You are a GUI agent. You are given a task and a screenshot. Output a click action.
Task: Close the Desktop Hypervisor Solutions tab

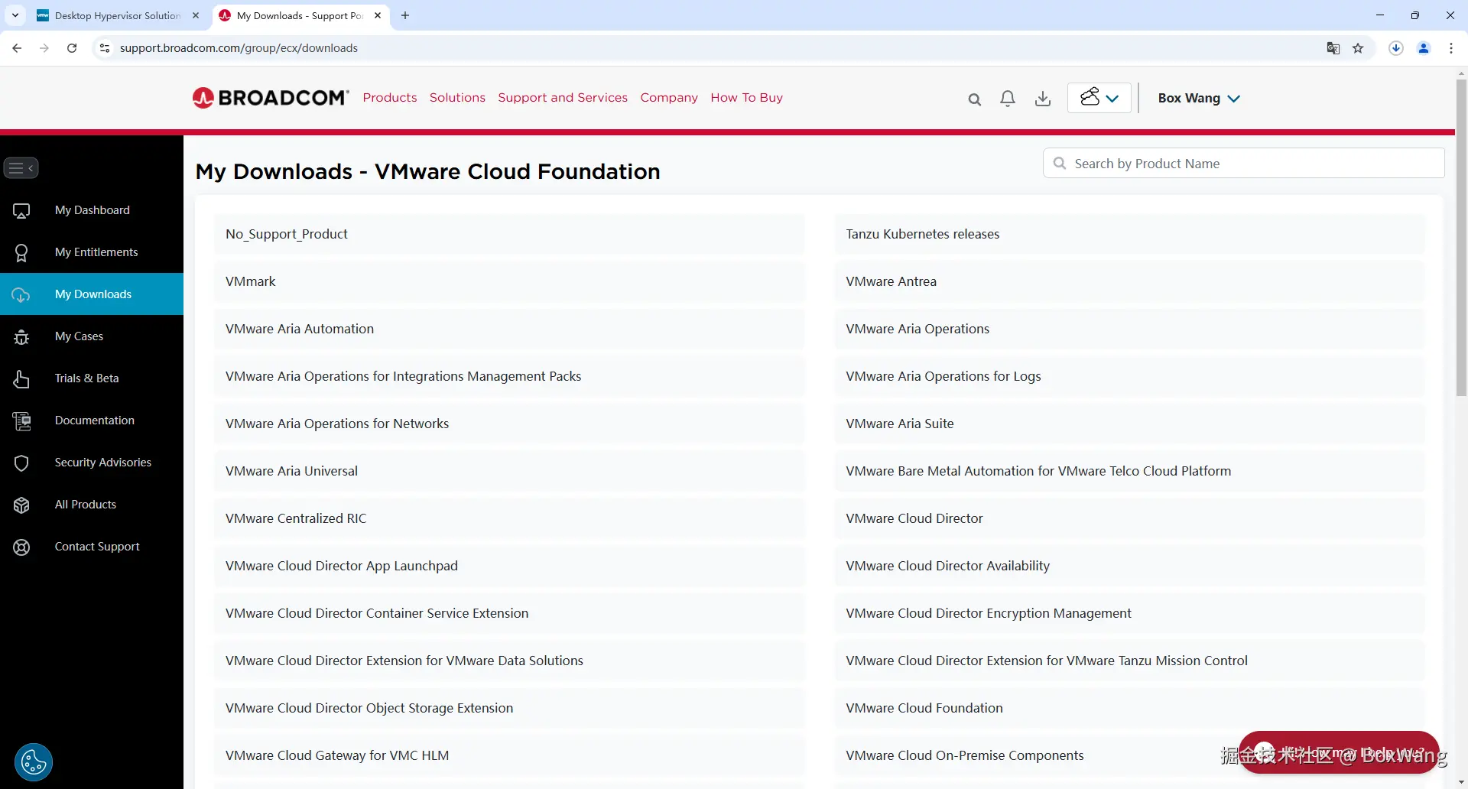tap(196, 15)
